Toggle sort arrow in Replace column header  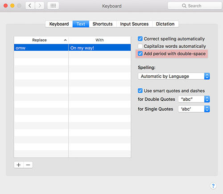coord(65,40)
